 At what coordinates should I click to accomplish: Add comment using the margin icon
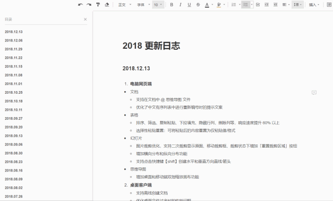click(x=314, y=92)
